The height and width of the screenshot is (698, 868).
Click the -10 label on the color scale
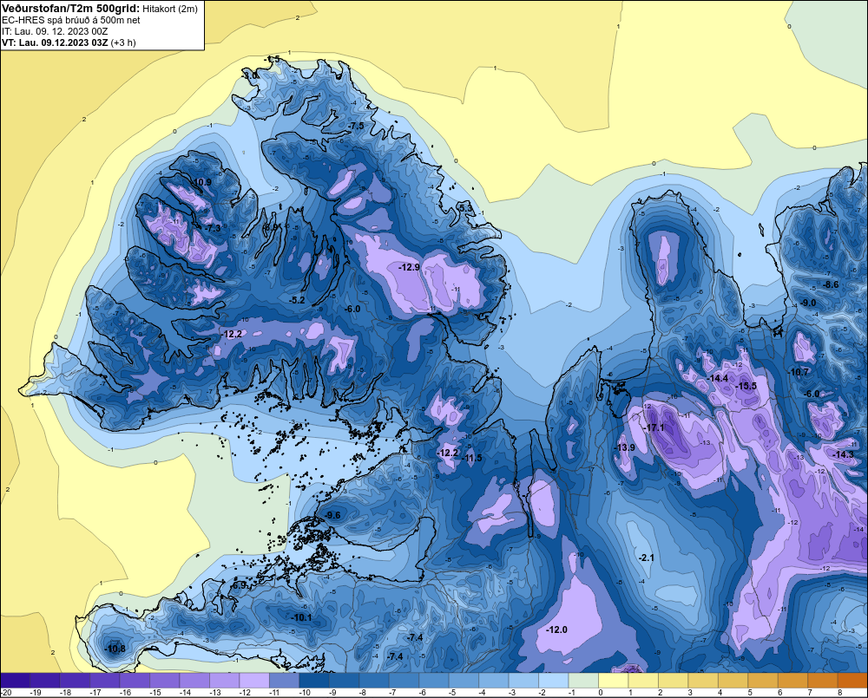click(x=305, y=693)
